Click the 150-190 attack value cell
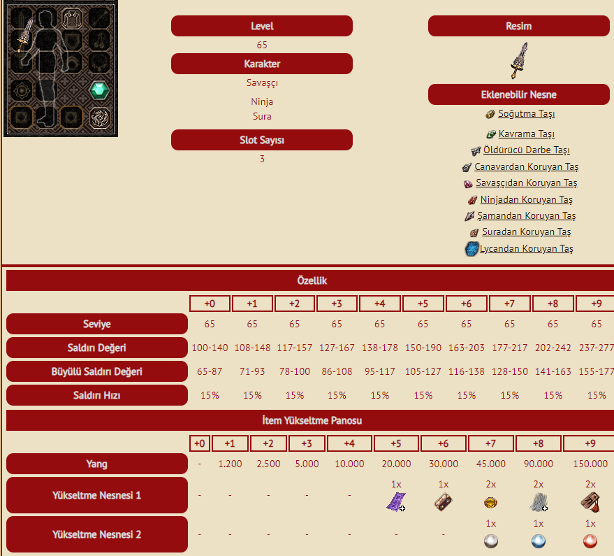 point(423,348)
